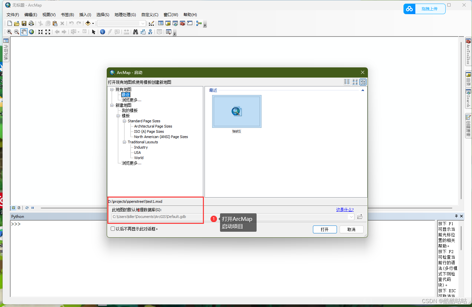Screen dimensions: 472x307
Task: Open the 帮助(H) menu
Action: click(190, 15)
